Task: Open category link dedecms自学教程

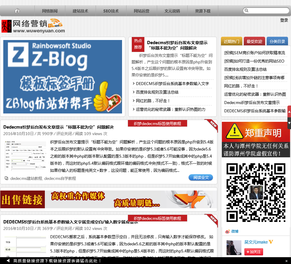Action: click(60, 178)
